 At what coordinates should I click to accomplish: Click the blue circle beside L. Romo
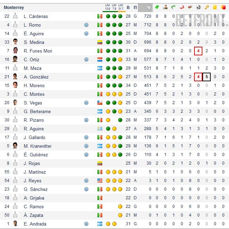click(86, 25)
